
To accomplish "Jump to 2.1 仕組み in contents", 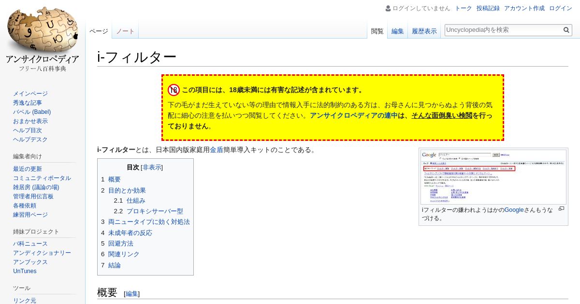I will click(x=130, y=200).
